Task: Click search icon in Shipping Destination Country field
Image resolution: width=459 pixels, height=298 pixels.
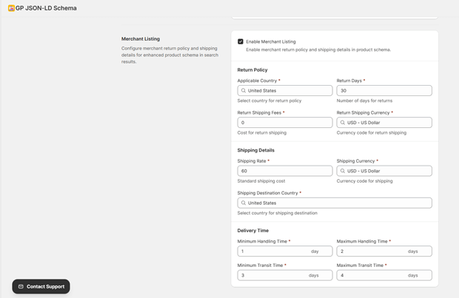Action: pyautogui.click(x=244, y=203)
